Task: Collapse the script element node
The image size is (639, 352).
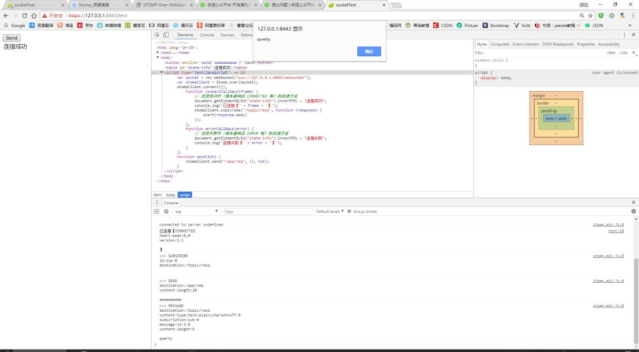Action: click(x=162, y=72)
